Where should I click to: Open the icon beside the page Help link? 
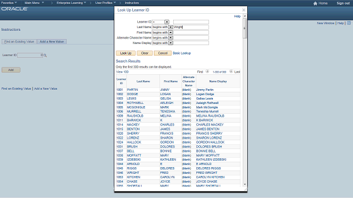point(349,23)
